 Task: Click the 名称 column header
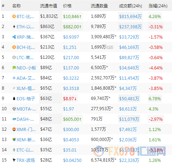17,6
